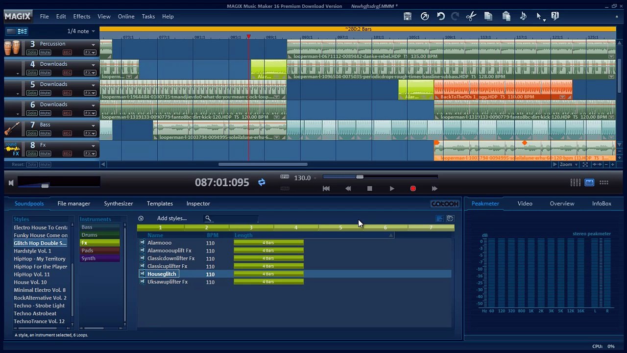Expand the track 7 Bass name menu
Image resolution: width=627 pixels, height=353 pixels.
tap(93, 125)
